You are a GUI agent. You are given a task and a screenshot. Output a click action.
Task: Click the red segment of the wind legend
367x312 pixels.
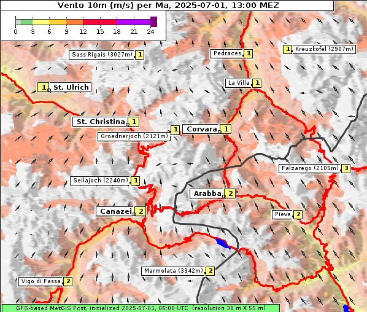click(x=99, y=22)
